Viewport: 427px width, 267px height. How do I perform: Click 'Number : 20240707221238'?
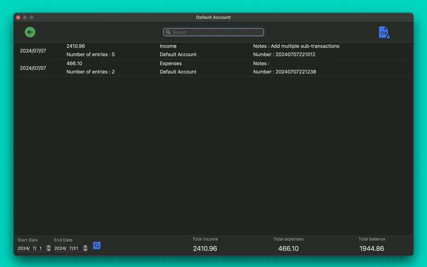284,72
